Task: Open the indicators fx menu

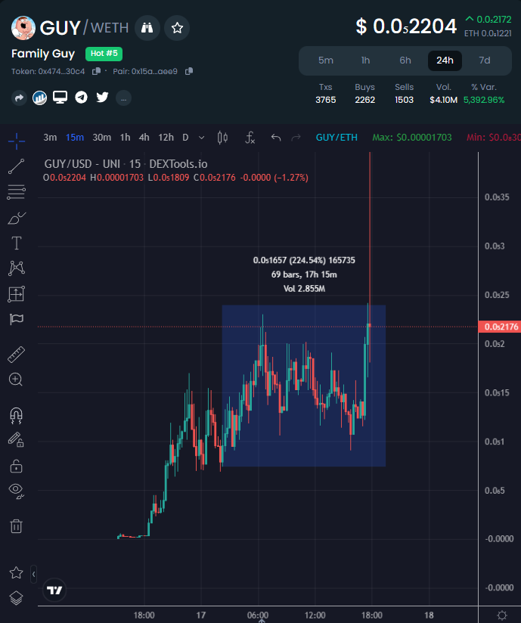Action: pos(250,138)
